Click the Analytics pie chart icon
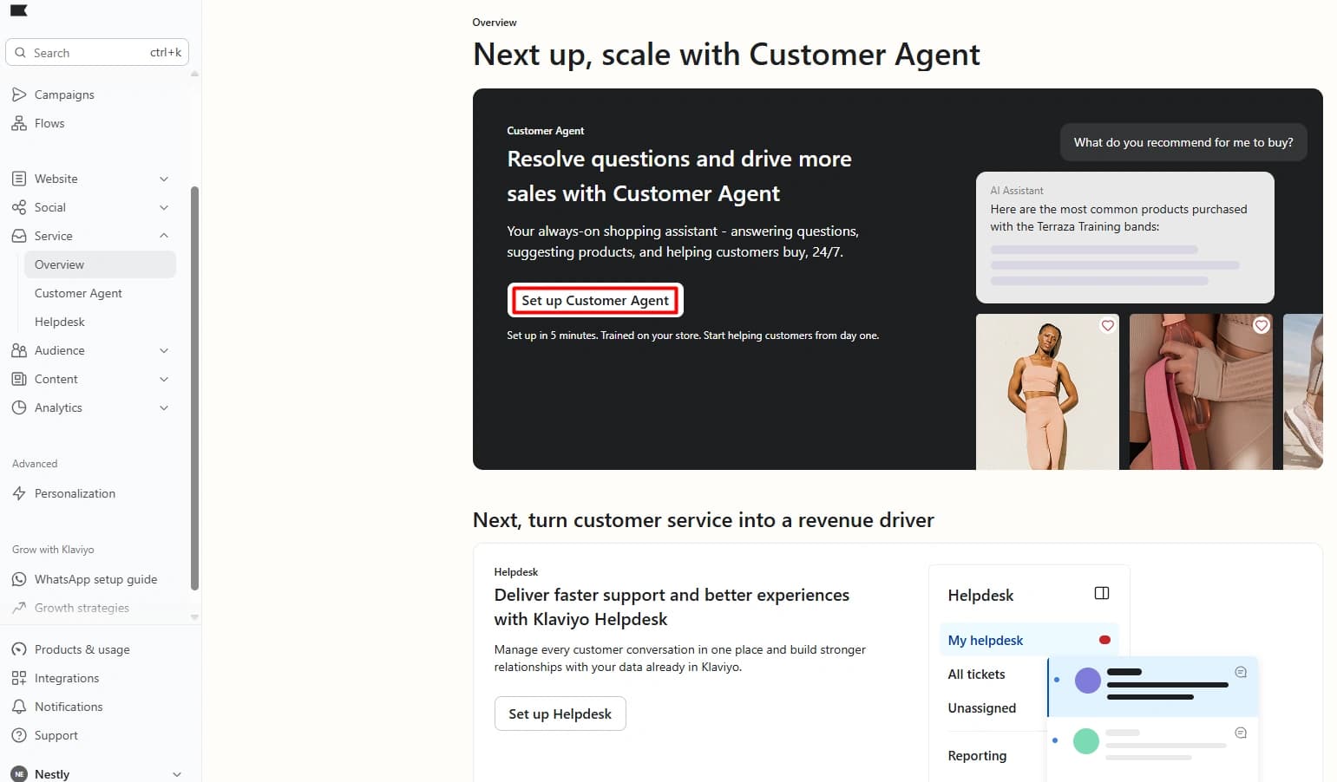The image size is (1337, 782). point(19,407)
